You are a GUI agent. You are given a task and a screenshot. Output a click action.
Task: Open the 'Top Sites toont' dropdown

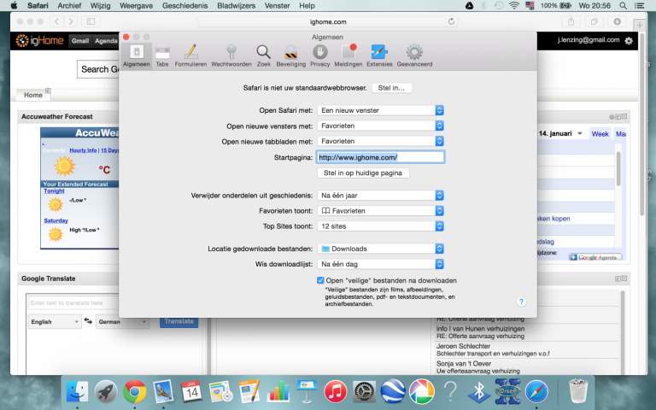click(380, 226)
